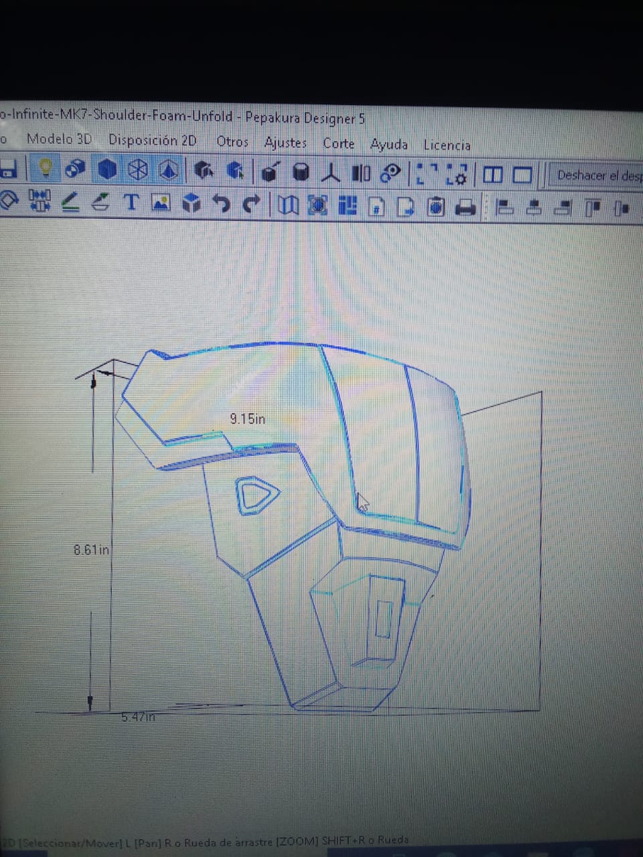Click the clipboard copy icon
The width and height of the screenshot is (643, 857).
(436, 208)
